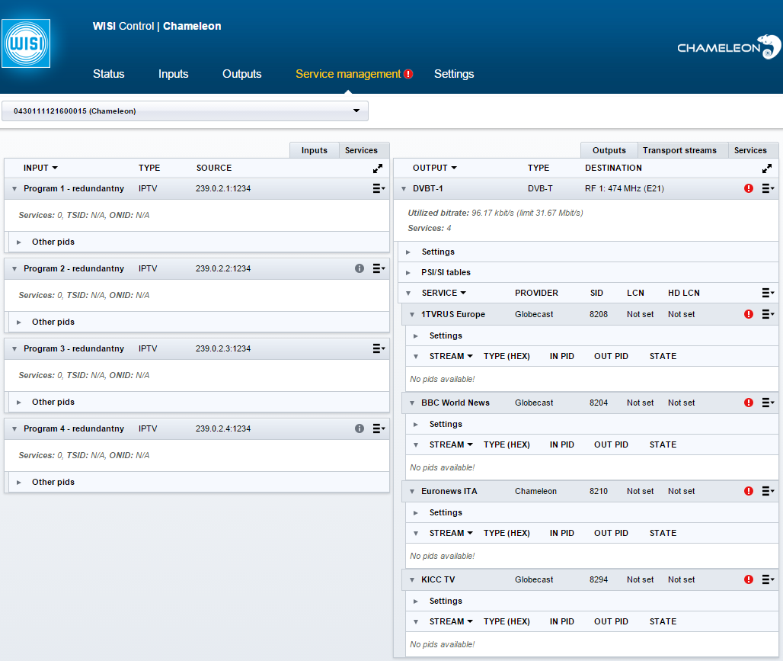Image resolution: width=783 pixels, height=661 pixels.
Task: Click the WISI logo icon
Action: tap(26, 43)
